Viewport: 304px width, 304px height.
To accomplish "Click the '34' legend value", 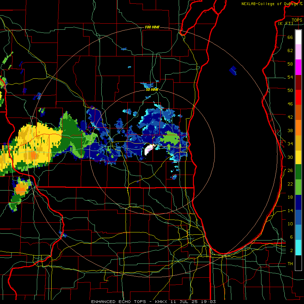I will tap(290, 144).
